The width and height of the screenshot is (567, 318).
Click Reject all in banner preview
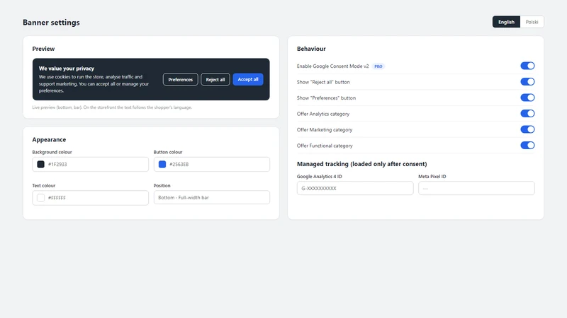[215, 79]
